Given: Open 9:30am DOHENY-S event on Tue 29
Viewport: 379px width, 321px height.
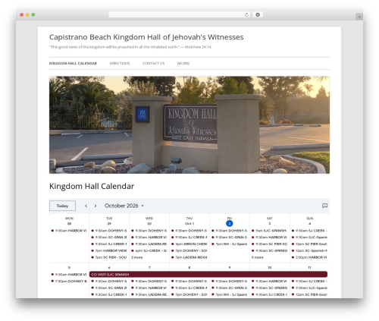Looking at the screenshot, I should point(109,231).
